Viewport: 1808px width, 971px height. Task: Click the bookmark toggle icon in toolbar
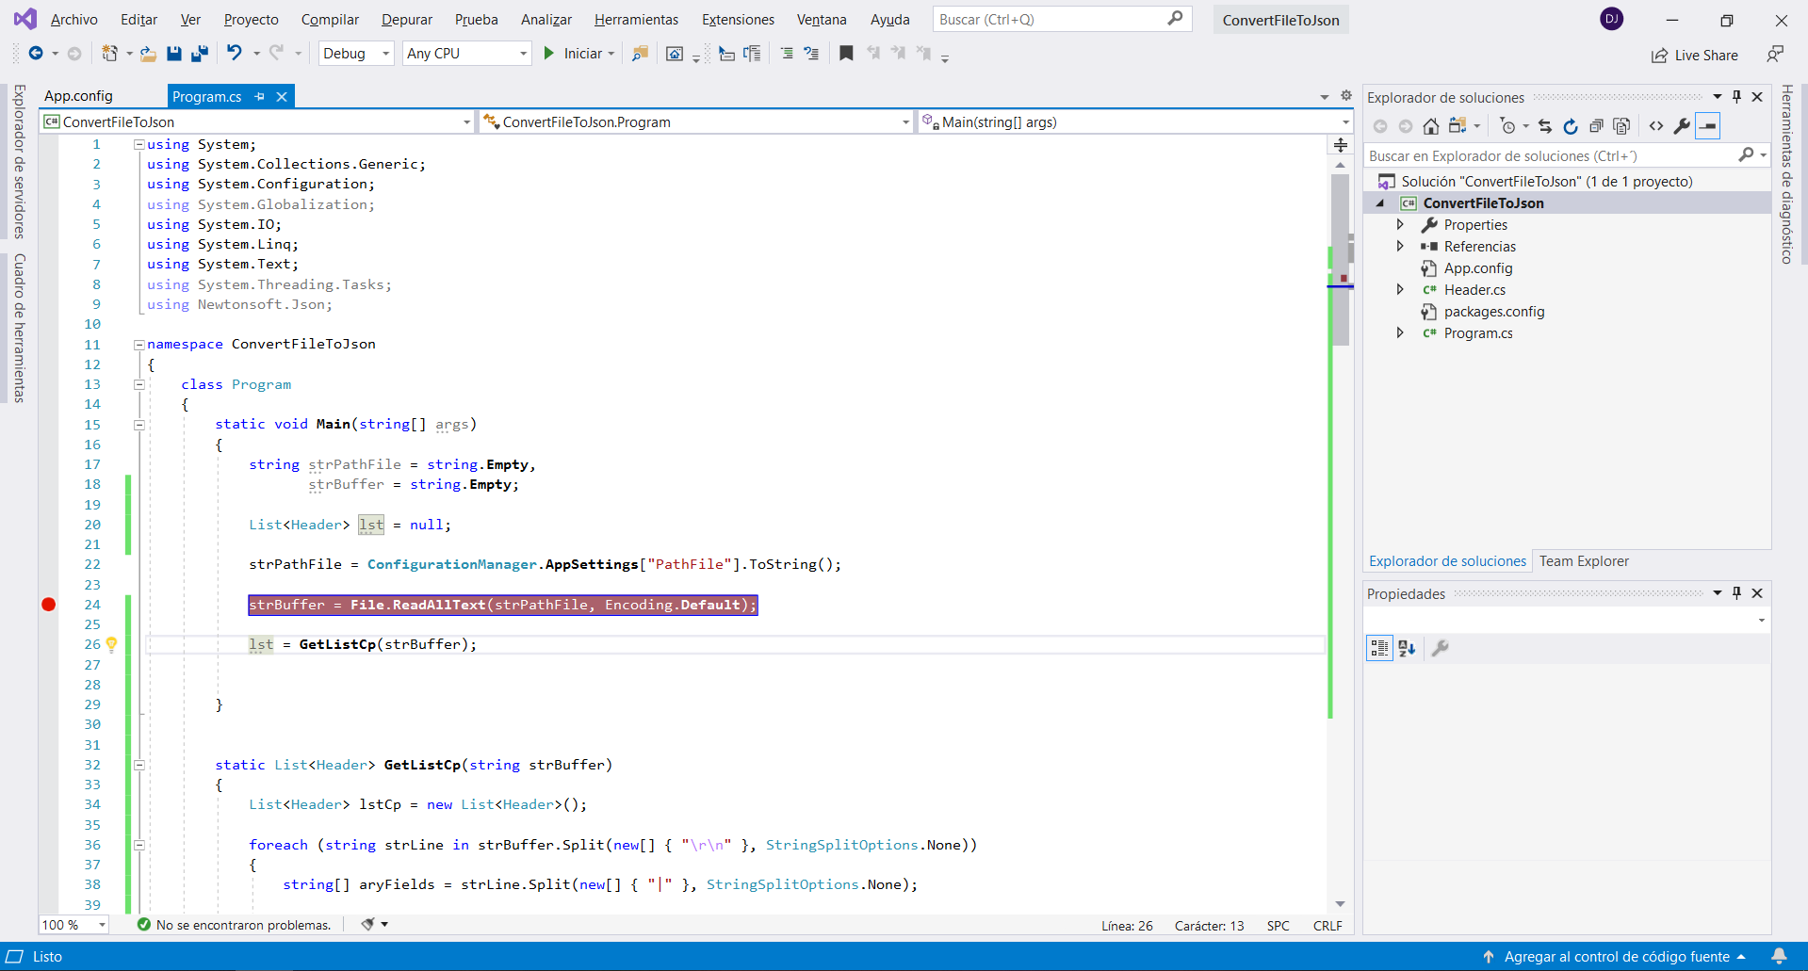(846, 54)
